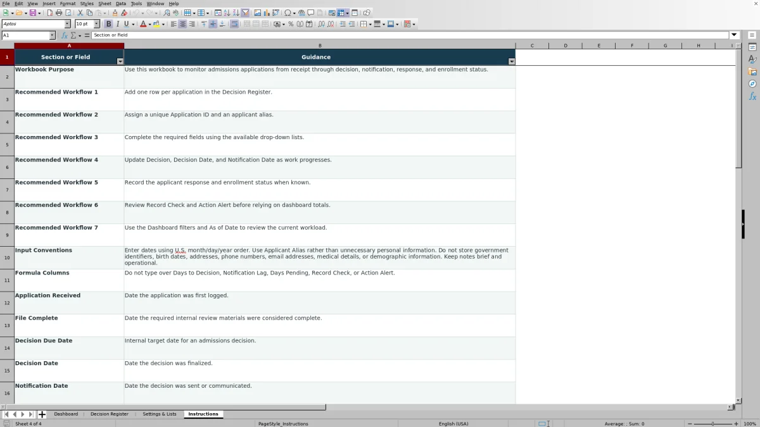The width and height of the screenshot is (760, 427).
Task: Expand the formula bar with its arrow
Action: [735, 35]
